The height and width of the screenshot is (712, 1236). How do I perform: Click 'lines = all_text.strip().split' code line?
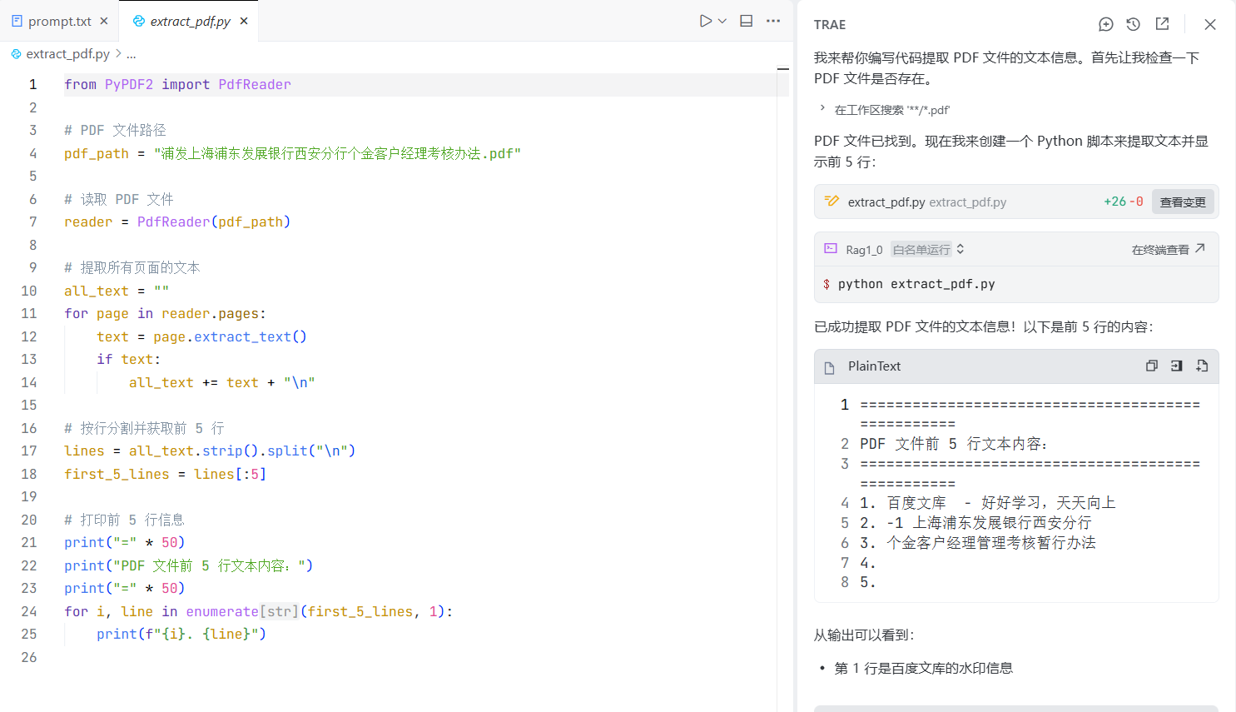click(210, 451)
